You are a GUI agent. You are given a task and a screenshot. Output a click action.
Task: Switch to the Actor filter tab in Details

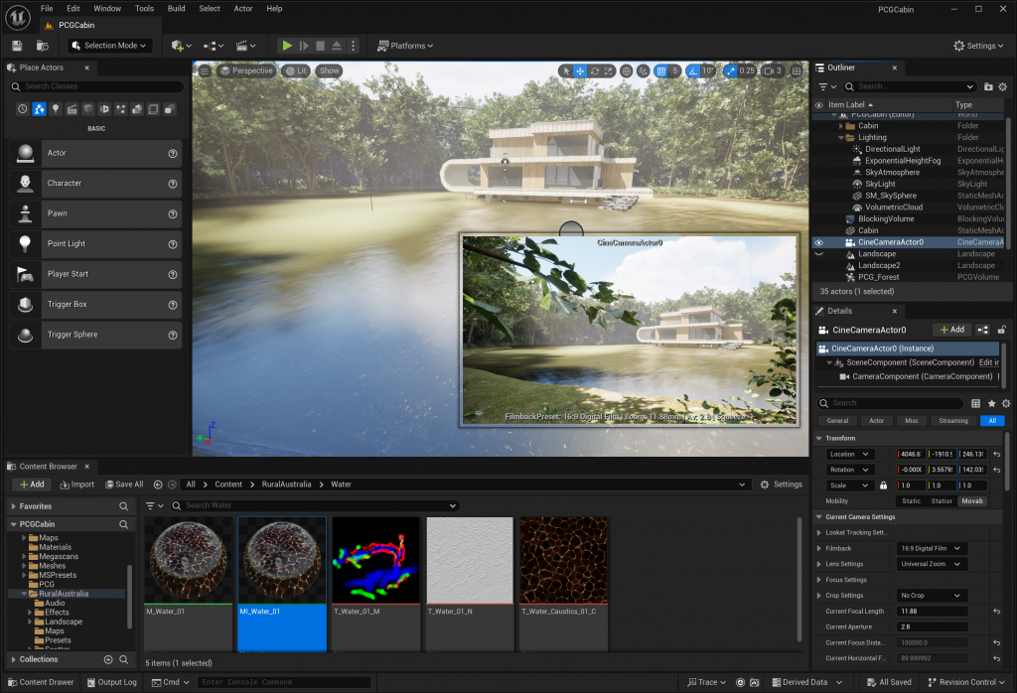coord(876,421)
